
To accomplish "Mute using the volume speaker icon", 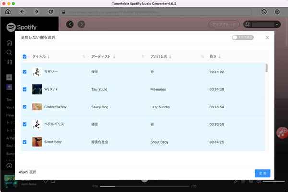I will 258,182.
